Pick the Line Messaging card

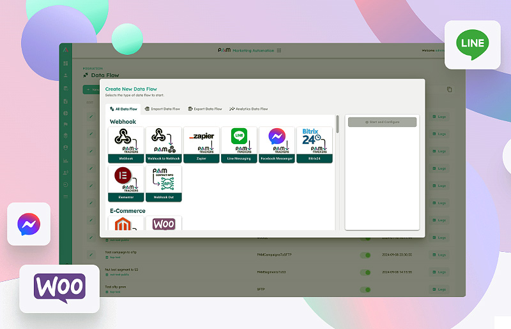239,145
